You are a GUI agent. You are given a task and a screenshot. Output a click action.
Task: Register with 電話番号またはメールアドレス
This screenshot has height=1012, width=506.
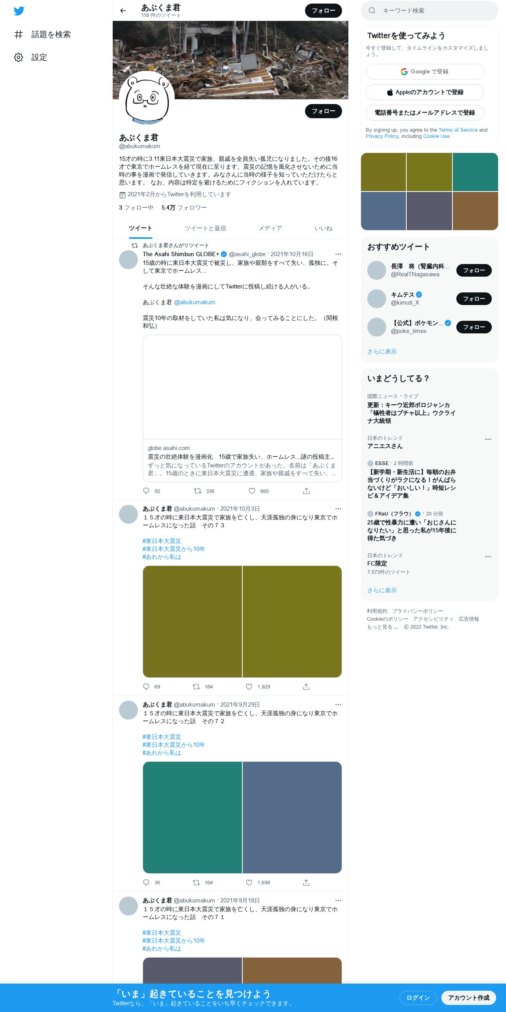[424, 113]
